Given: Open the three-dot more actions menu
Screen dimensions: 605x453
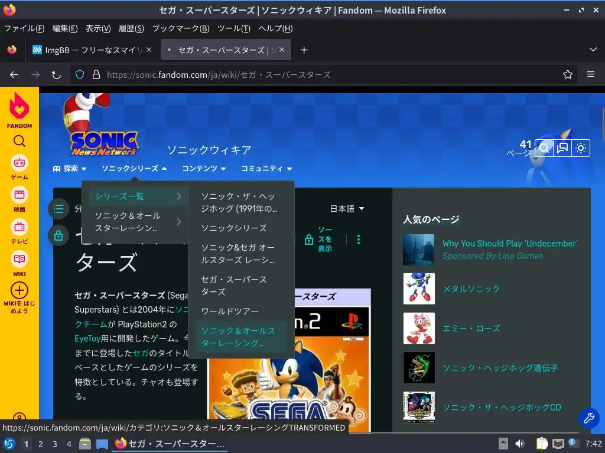Looking at the screenshot, I should pos(359,239).
